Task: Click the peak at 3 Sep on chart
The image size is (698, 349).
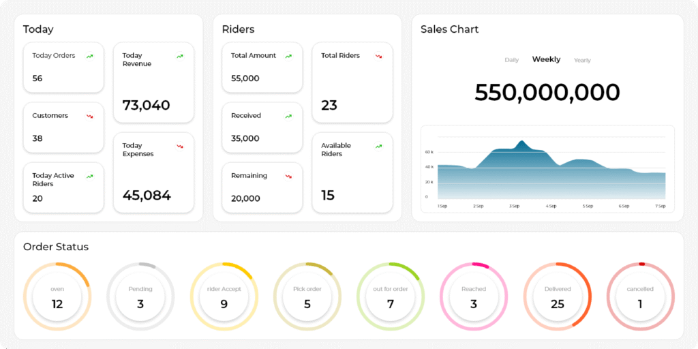Action: coord(521,142)
